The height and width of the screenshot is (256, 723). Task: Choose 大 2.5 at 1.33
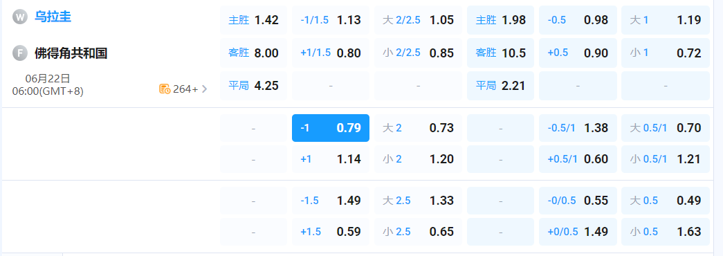point(418,201)
